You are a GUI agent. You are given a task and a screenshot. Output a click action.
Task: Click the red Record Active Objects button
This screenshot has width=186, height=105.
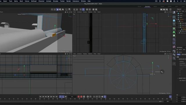[78, 97]
